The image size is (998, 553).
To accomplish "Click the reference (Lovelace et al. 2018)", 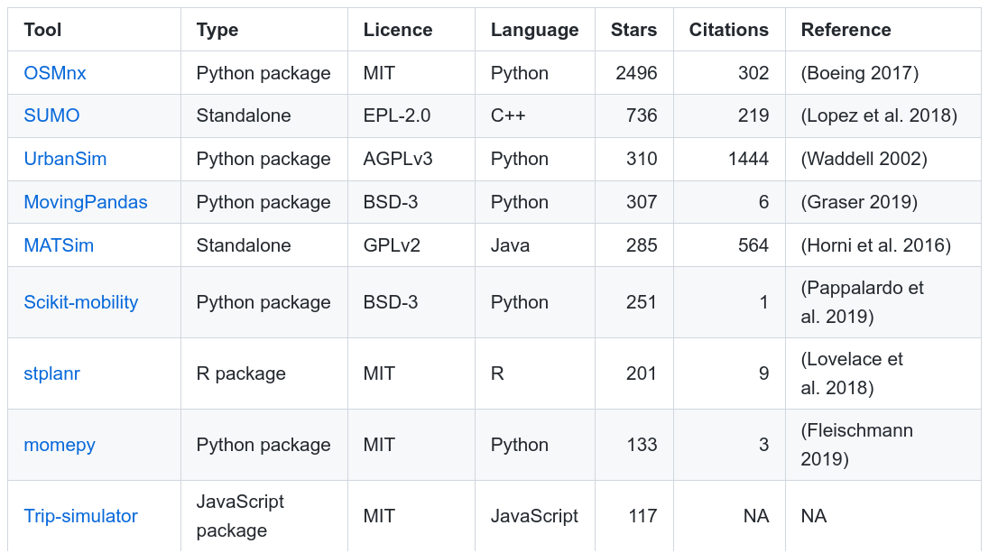I will [x=852, y=373].
